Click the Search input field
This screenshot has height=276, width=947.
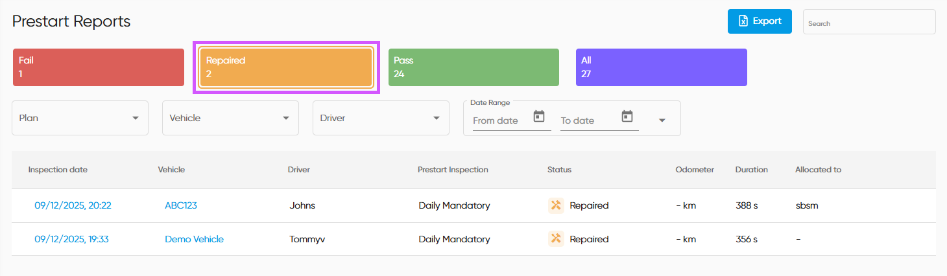click(869, 23)
